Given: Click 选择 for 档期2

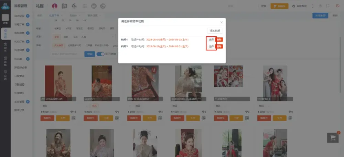Looking at the screenshot, I should point(211,46).
